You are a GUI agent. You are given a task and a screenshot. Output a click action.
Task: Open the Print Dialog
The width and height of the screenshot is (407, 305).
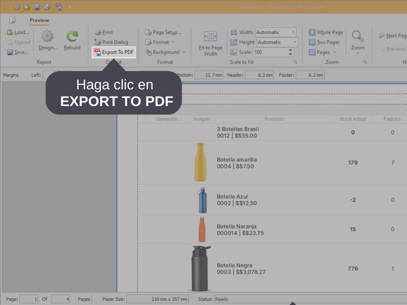(111, 42)
